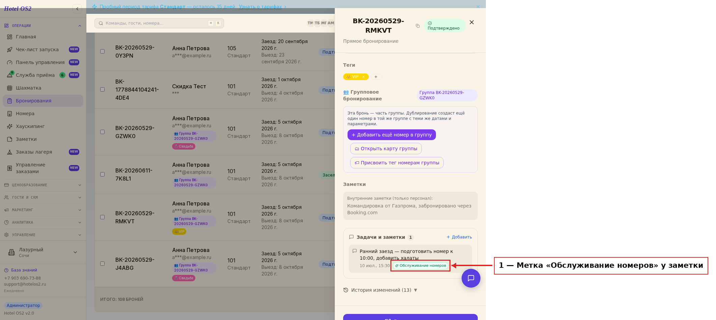Expand История изменений (13) section
Viewport: 716px width, 320px height.
click(x=380, y=290)
